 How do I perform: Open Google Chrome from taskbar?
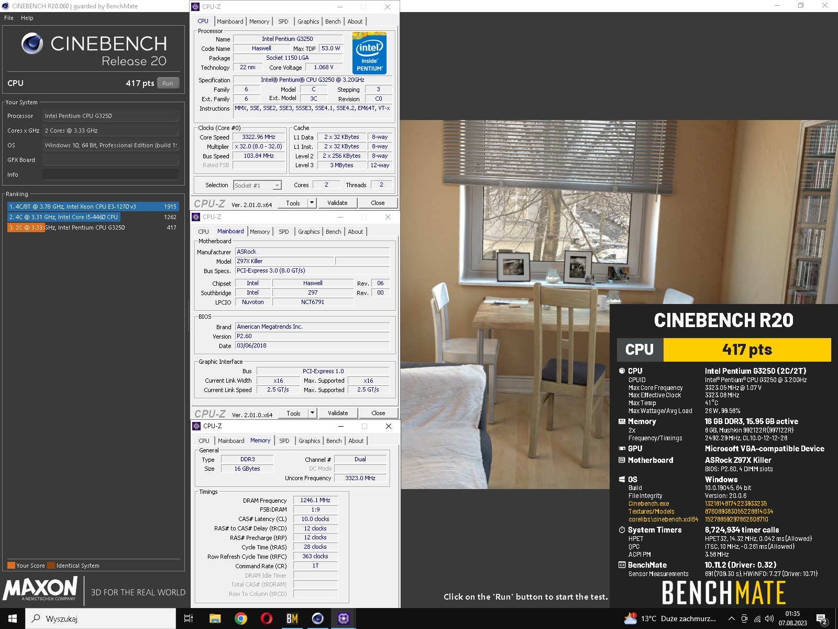241,619
